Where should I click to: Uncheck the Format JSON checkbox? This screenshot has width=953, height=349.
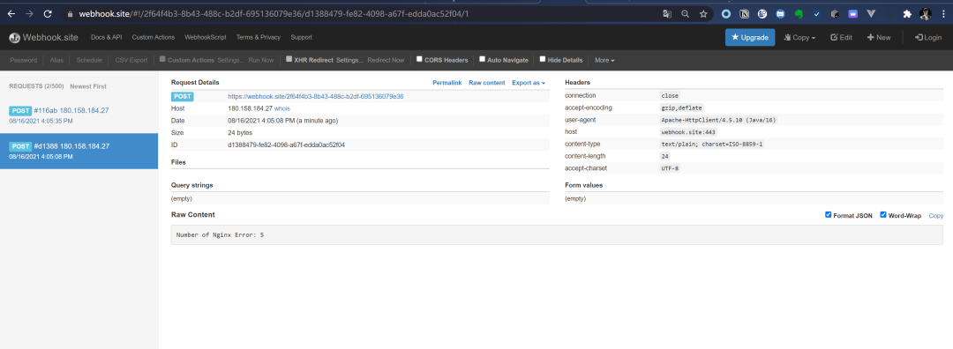(828, 215)
